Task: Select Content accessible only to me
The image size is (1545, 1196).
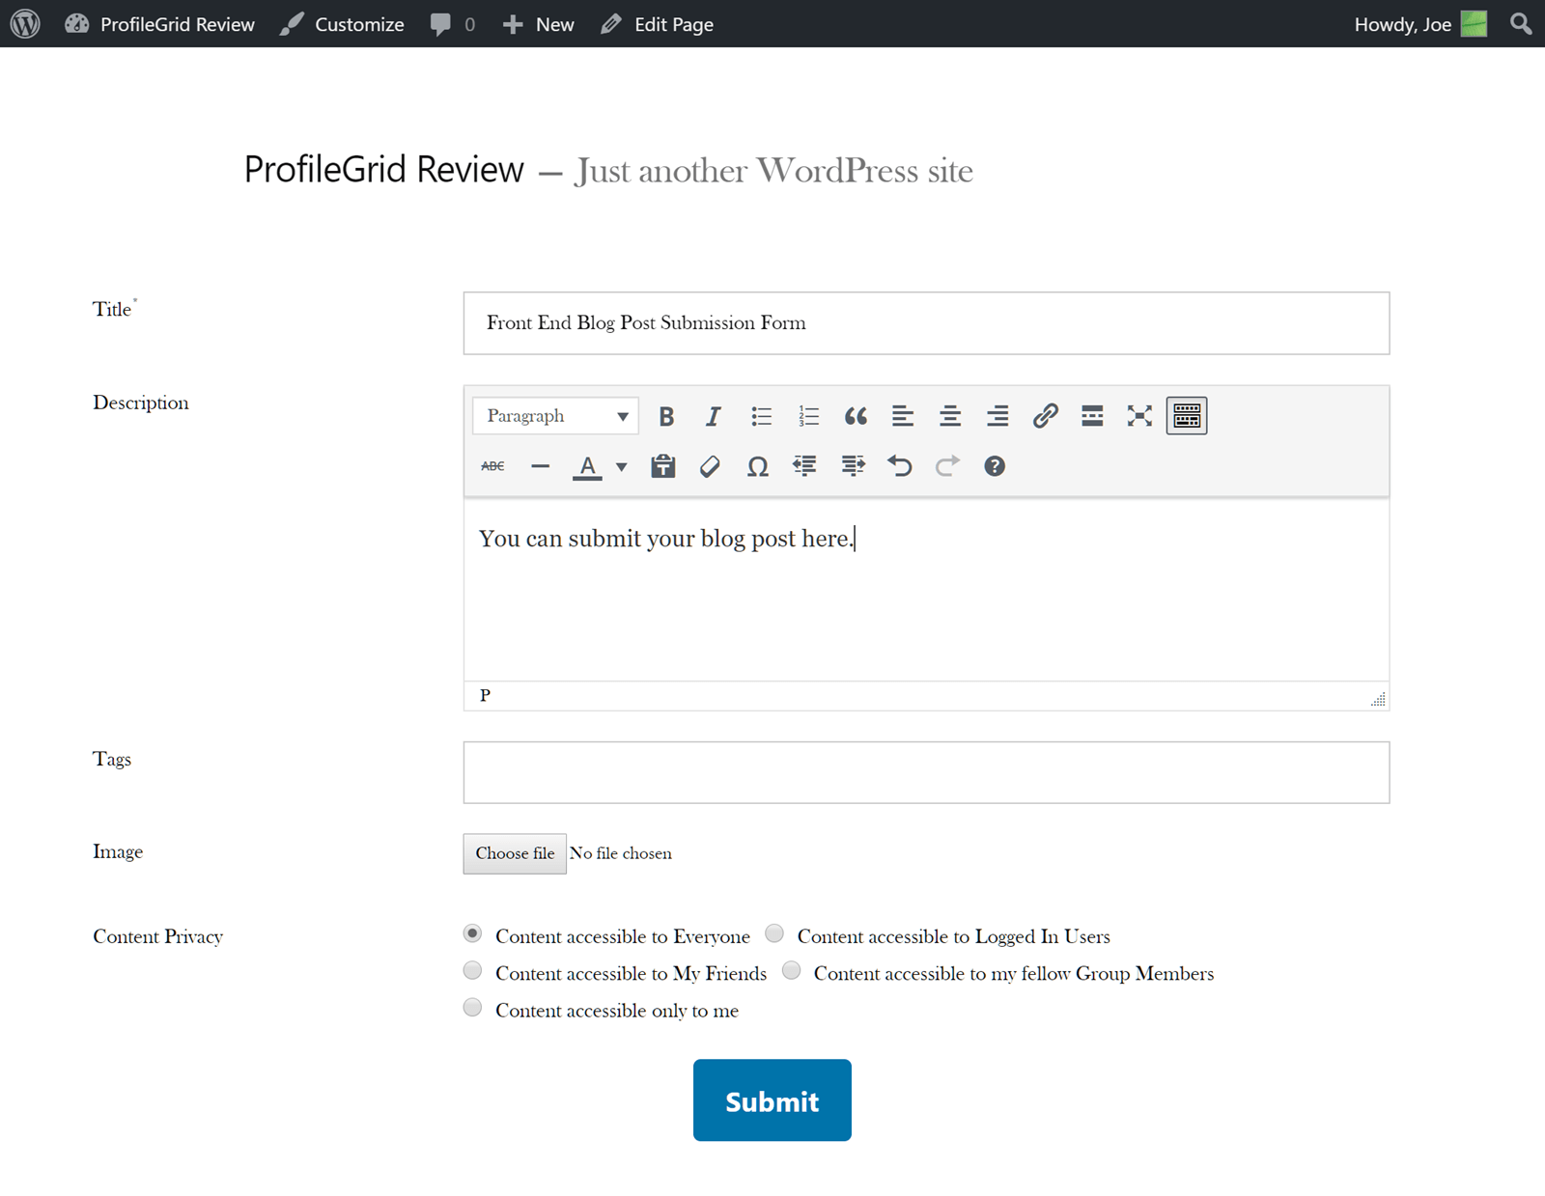Action: click(472, 1008)
